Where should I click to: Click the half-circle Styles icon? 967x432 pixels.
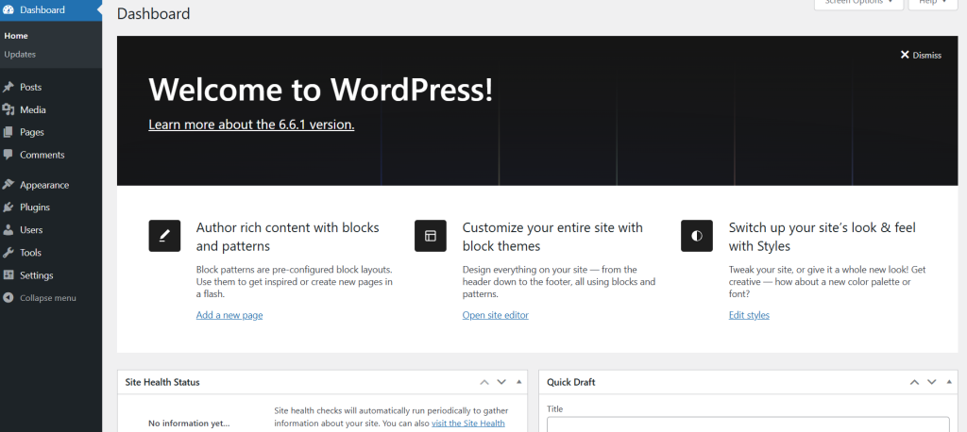[697, 236]
